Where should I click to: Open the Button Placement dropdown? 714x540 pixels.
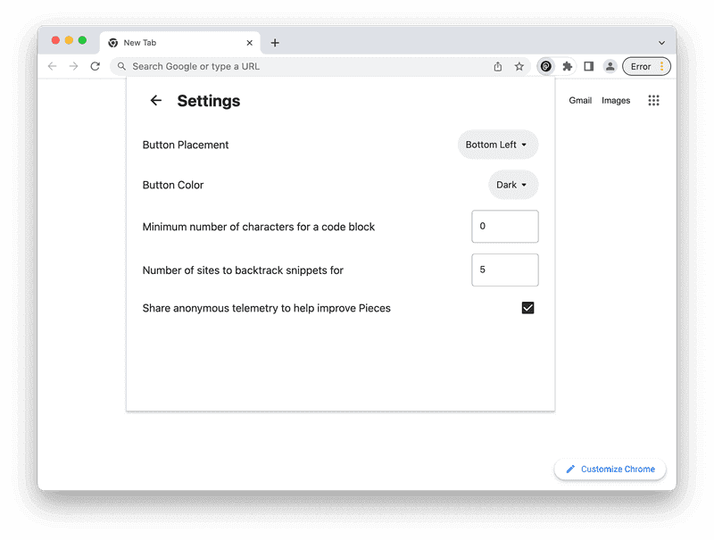click(497, 145)
